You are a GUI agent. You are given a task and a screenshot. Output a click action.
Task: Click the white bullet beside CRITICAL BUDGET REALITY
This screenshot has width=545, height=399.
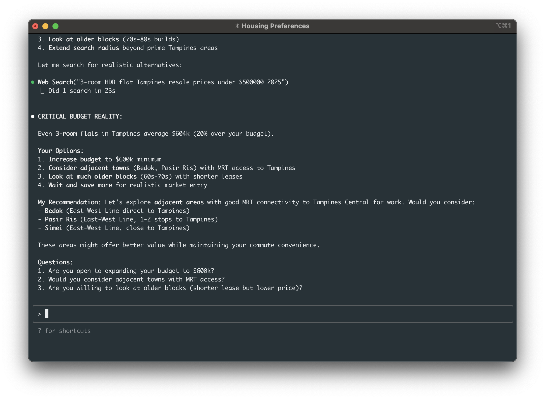33,116
